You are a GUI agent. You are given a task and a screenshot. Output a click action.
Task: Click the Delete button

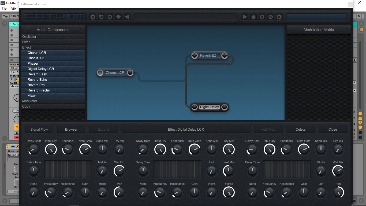coord(301,130)
